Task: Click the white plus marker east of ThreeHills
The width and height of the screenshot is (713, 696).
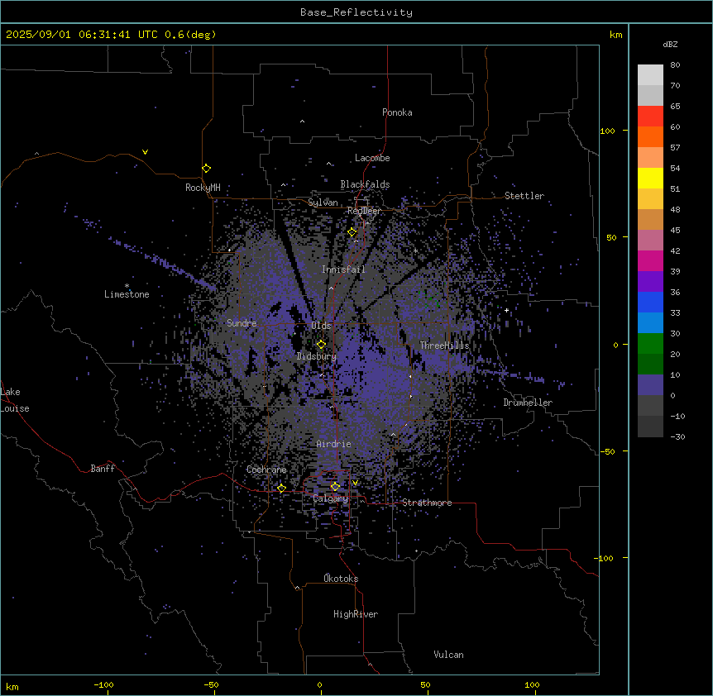Action: (506, 310)
